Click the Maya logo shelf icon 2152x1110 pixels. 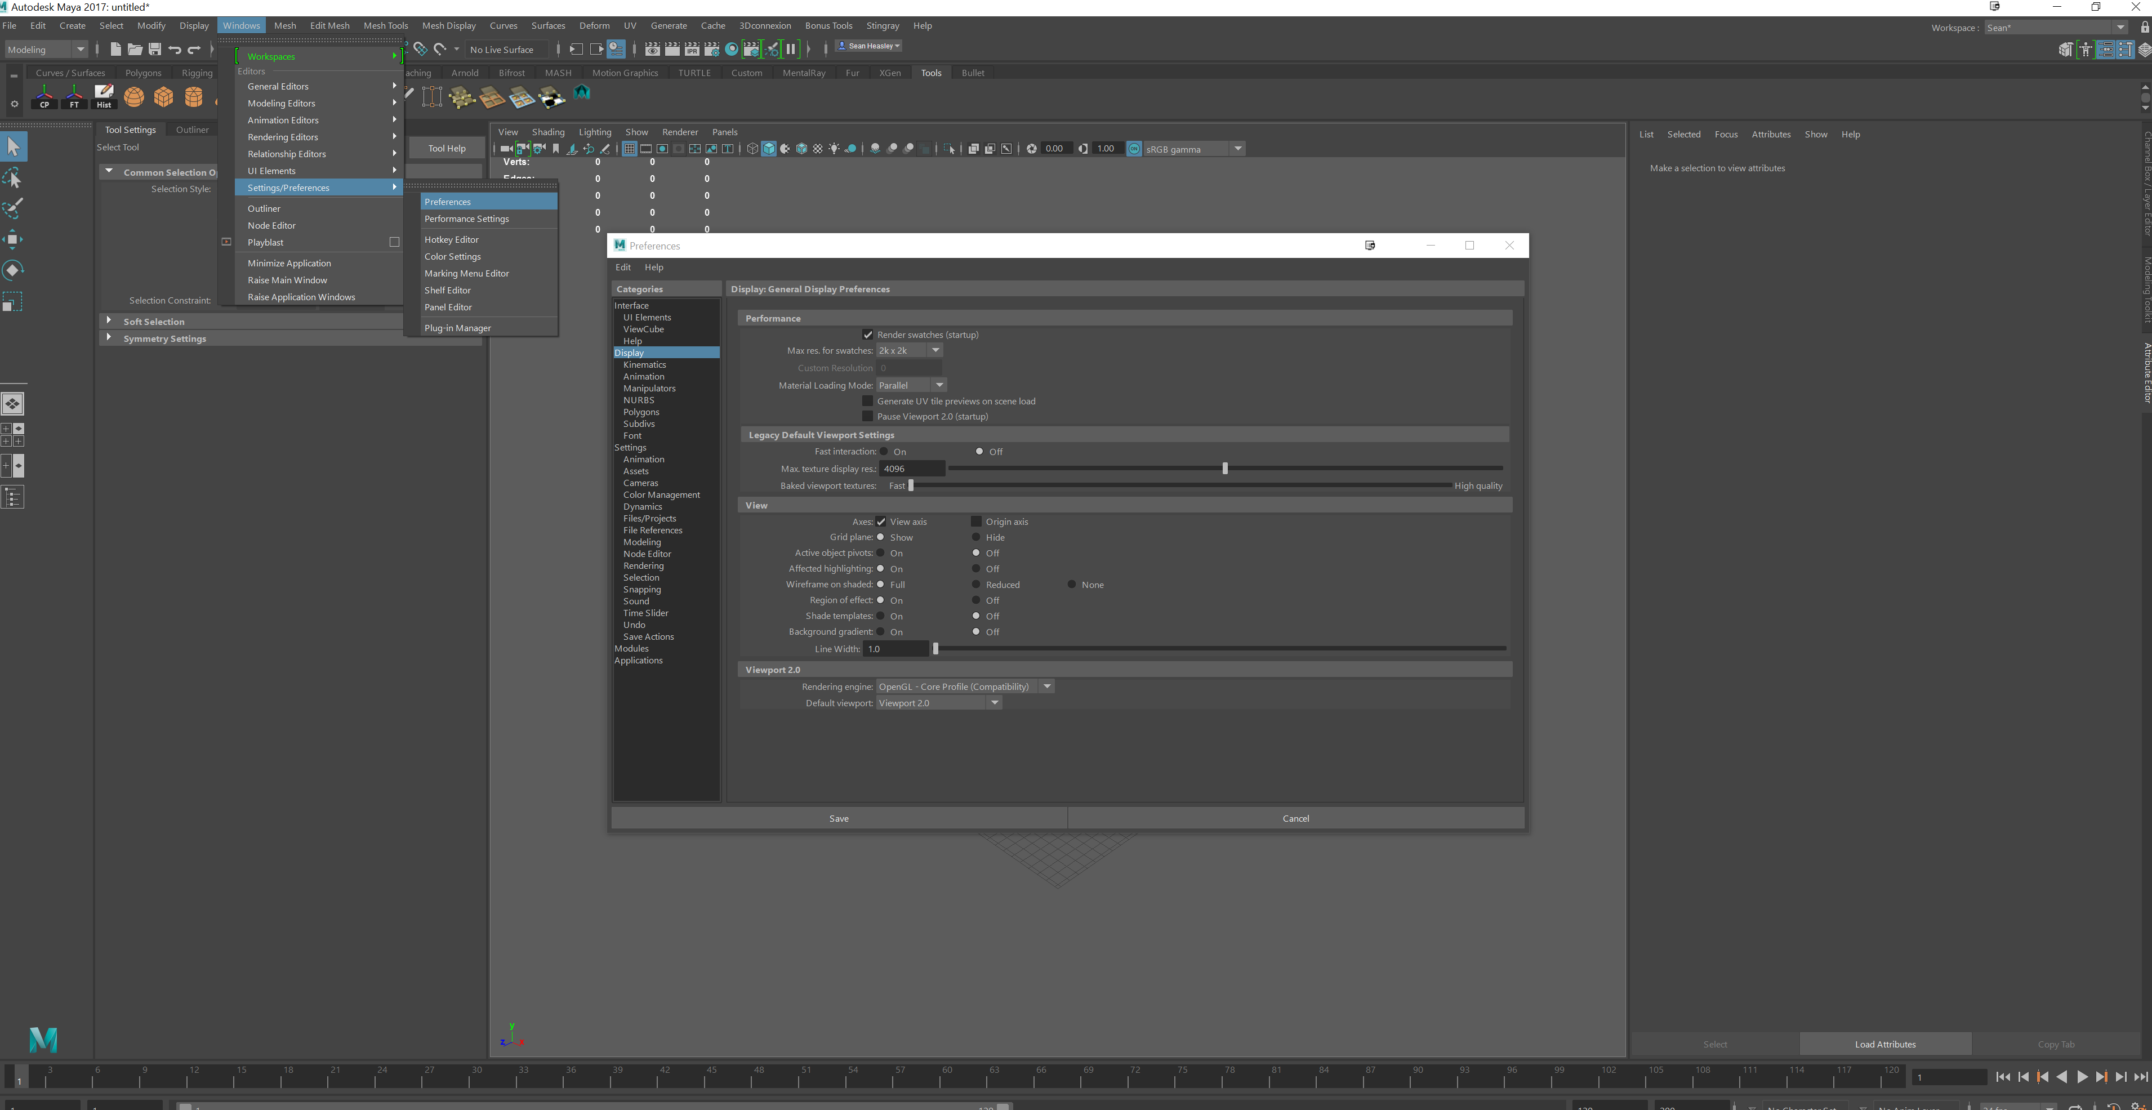[581, 93]
